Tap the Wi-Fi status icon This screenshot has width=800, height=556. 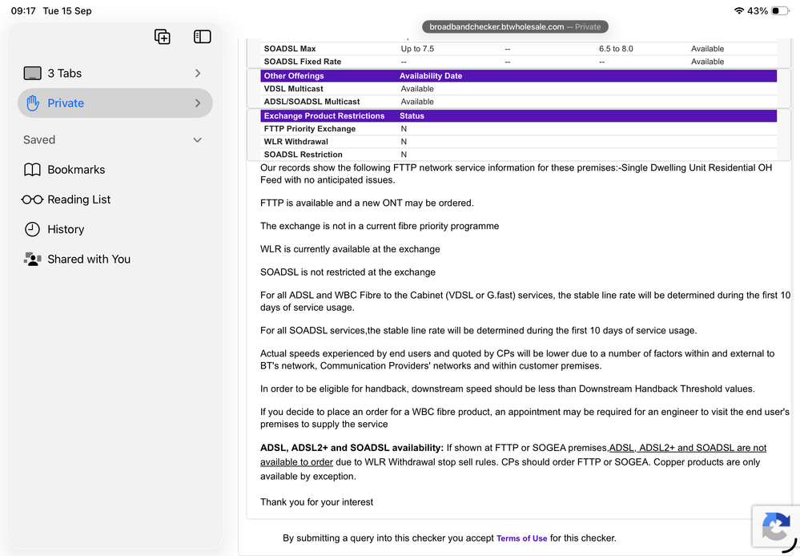point(738,10)
